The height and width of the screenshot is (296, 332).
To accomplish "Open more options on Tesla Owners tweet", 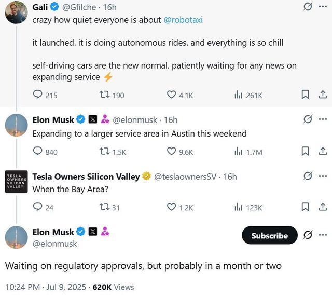I will [323, 176].
